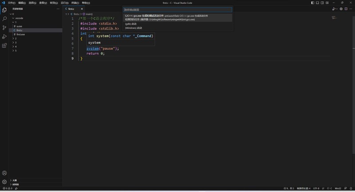355x192 pixels.
Task: Open the dropdown arrow beside the run button
Action: 337,9
